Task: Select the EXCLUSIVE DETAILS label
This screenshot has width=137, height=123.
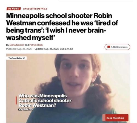Action: tap(35, 9)
